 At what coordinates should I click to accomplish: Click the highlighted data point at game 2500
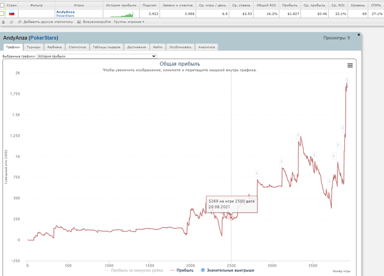tap(231, 217)
